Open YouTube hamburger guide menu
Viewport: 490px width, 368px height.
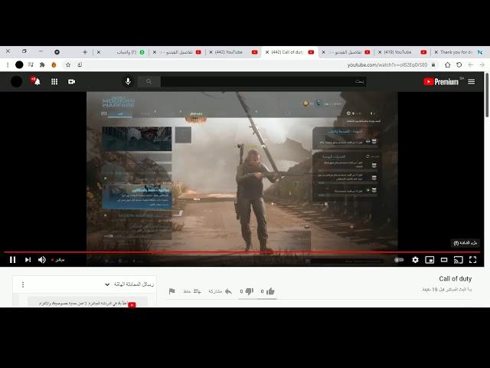pyautogui.click(x=472, y=82)
